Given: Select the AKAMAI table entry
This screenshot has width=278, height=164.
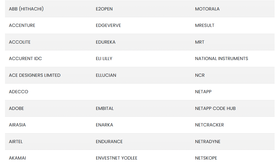Looking at the screenshot, I should coord(17,158).
